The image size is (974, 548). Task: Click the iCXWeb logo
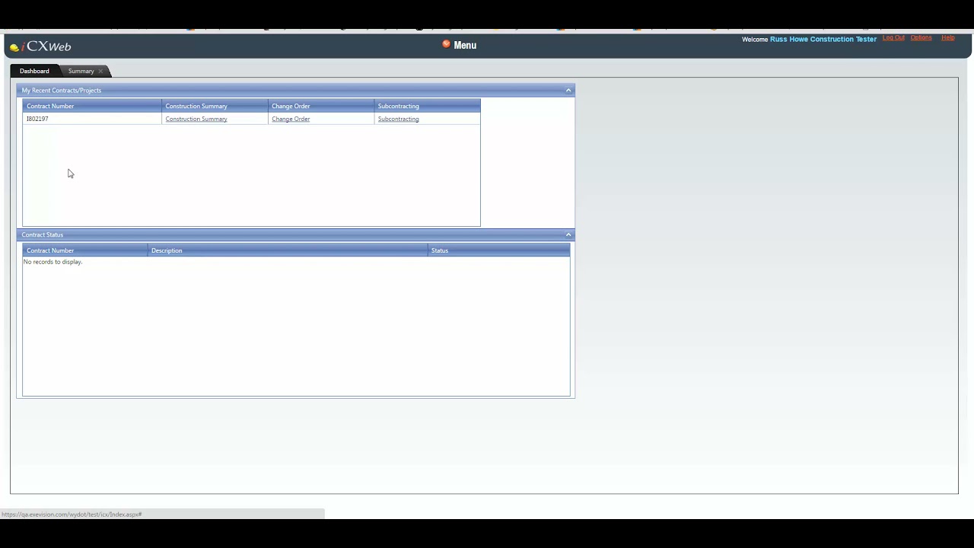40,46
